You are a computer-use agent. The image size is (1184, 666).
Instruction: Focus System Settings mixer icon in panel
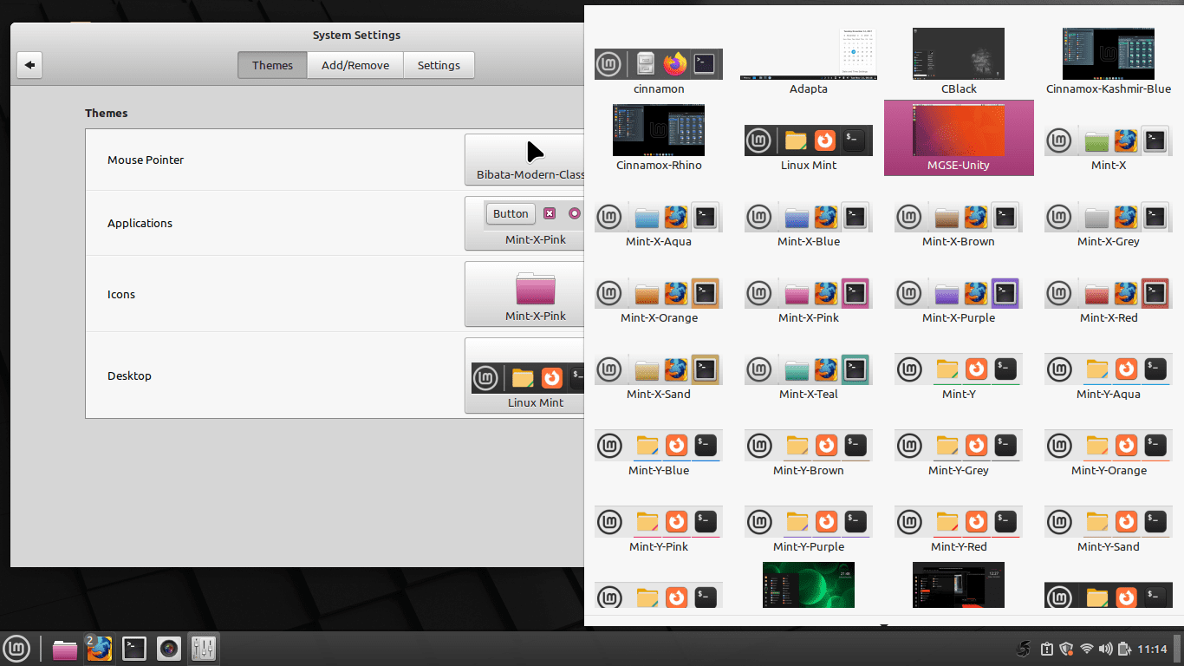pos(204,649)
